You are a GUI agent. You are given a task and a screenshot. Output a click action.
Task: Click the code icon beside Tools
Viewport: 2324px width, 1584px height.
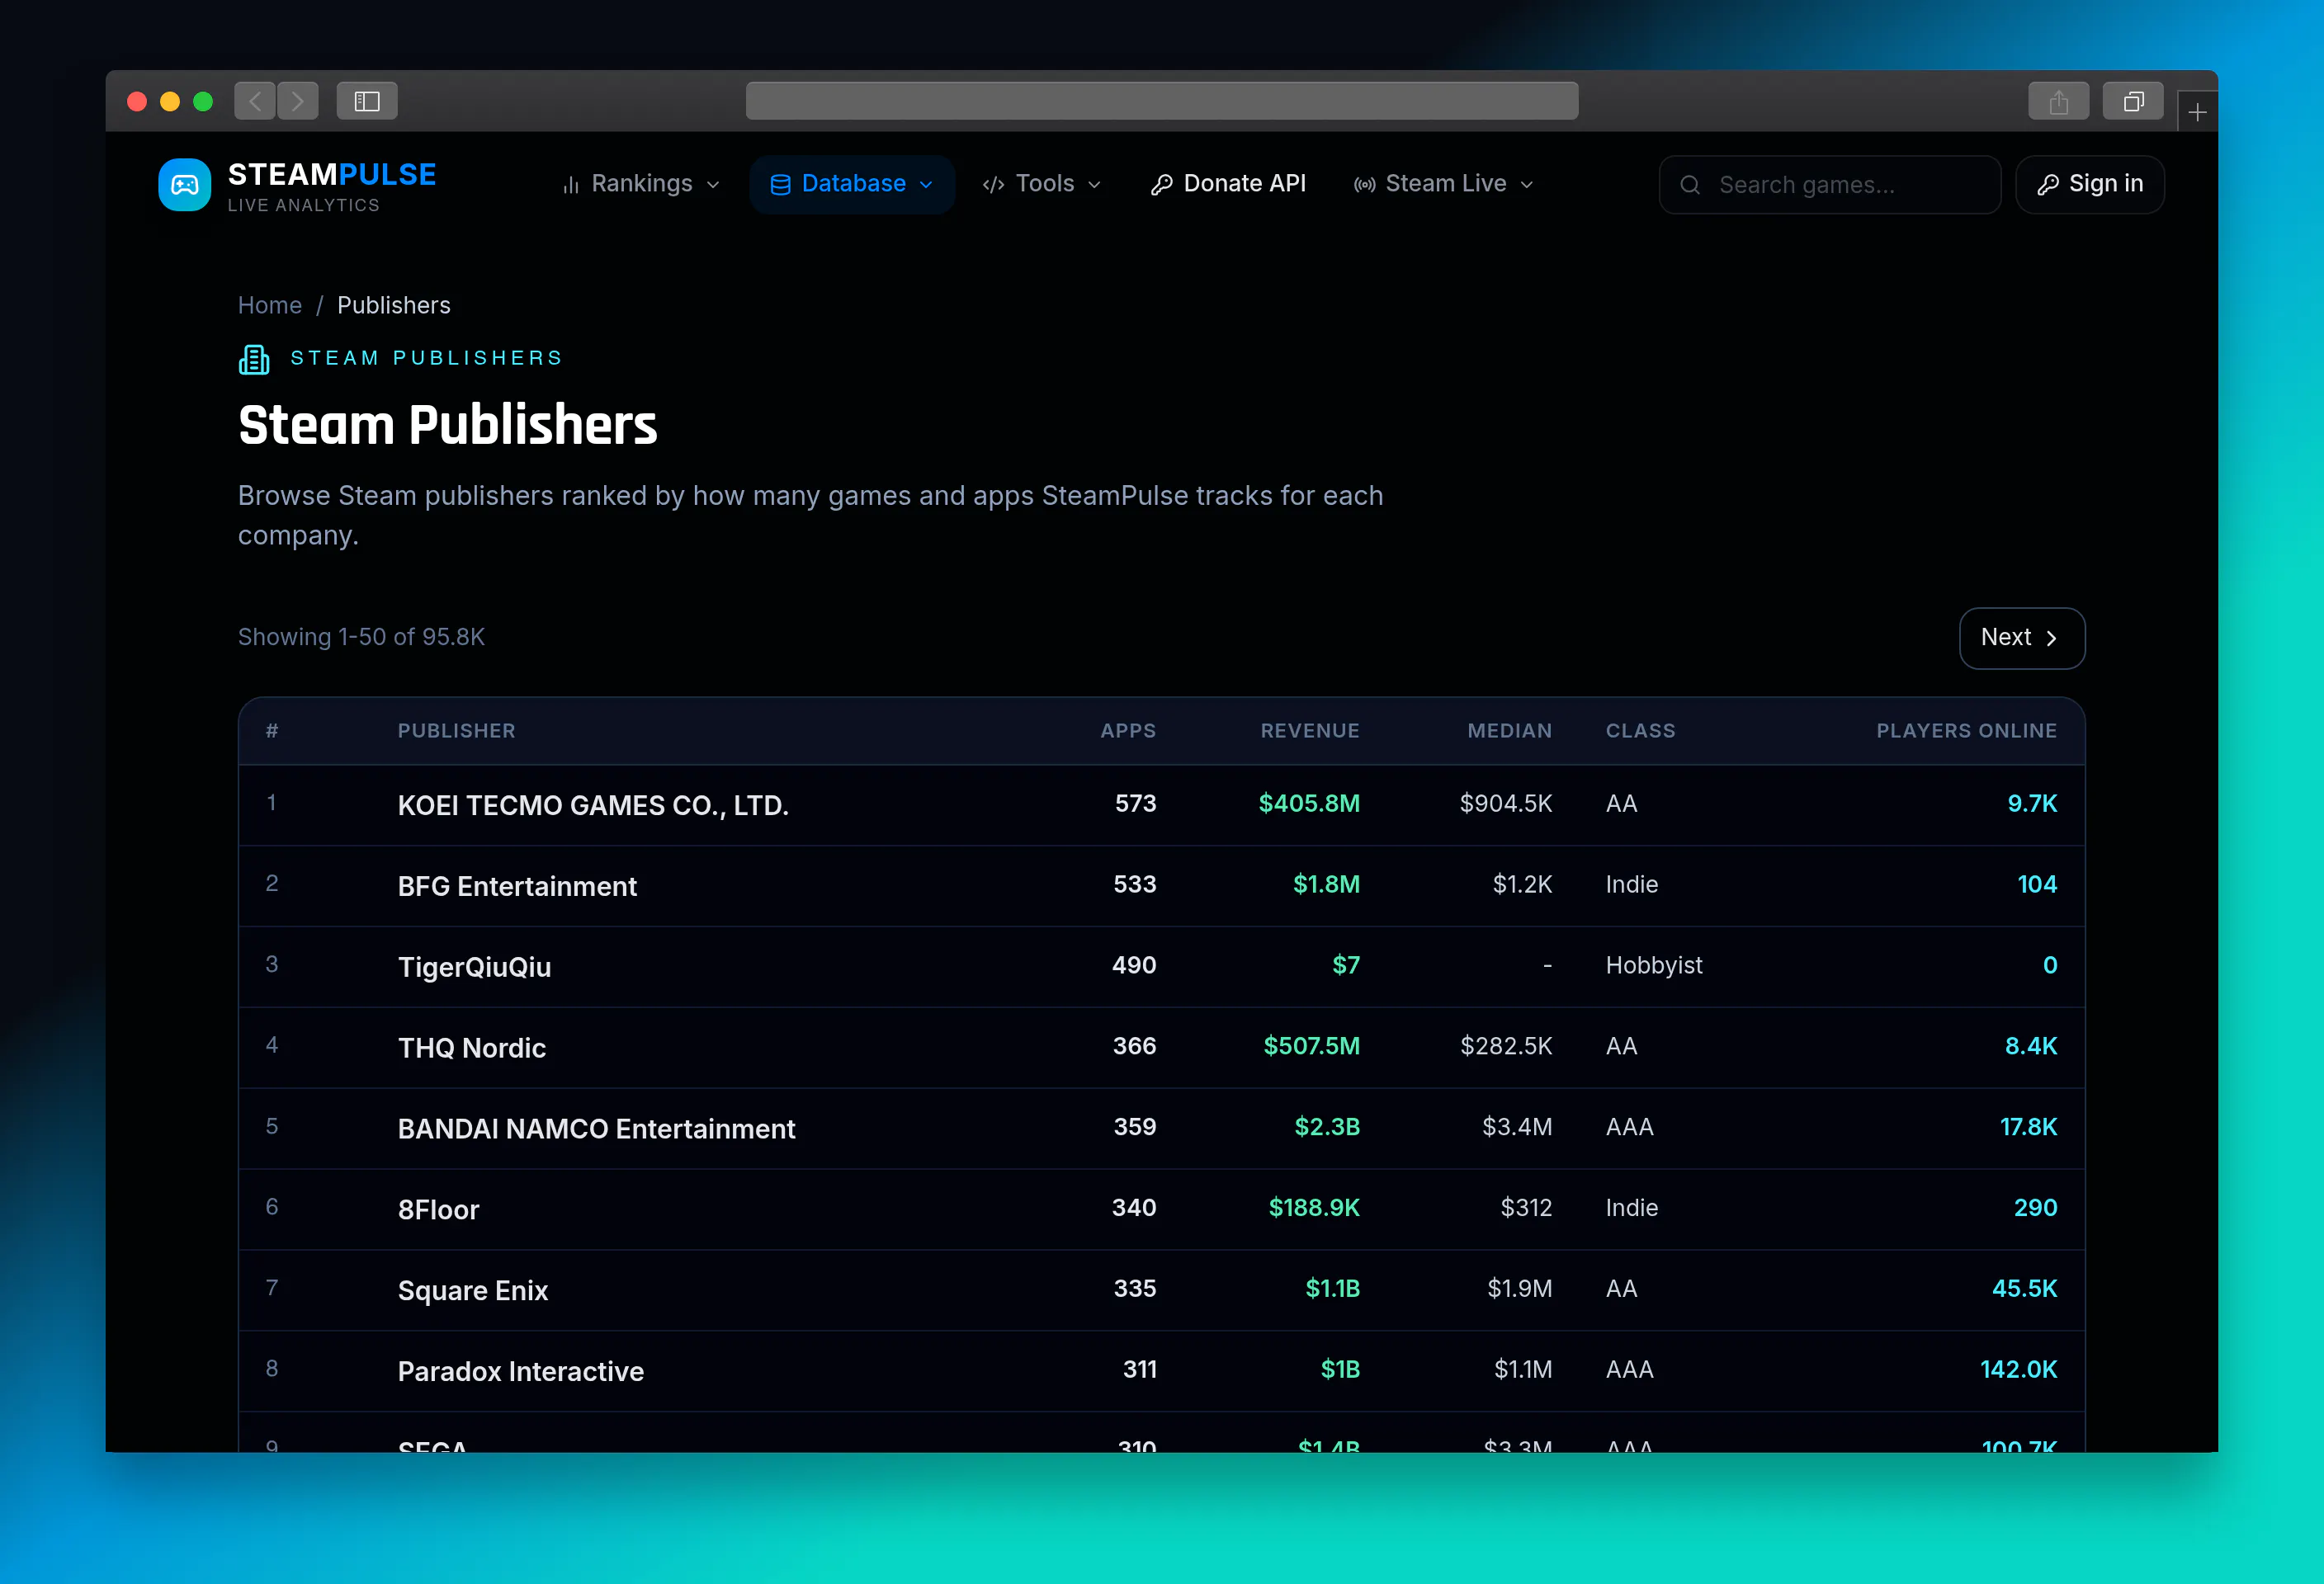[993, 185]
